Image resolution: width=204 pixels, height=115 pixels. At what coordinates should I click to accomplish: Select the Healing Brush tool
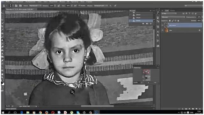(2, 33)
